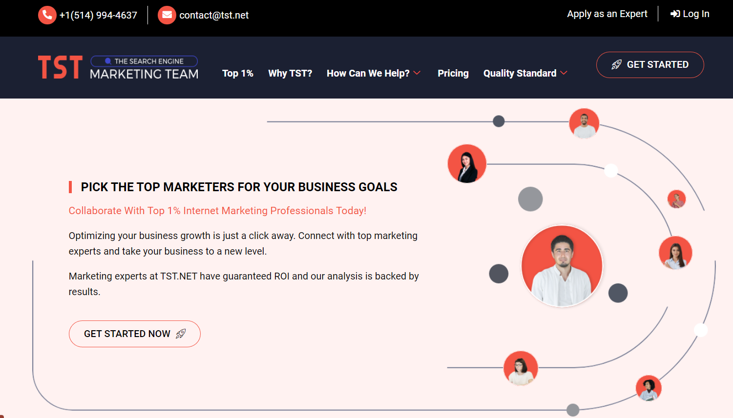Call the phone number +1(514) 994-4637
733x418 pixels.
(x=98, y=15)
